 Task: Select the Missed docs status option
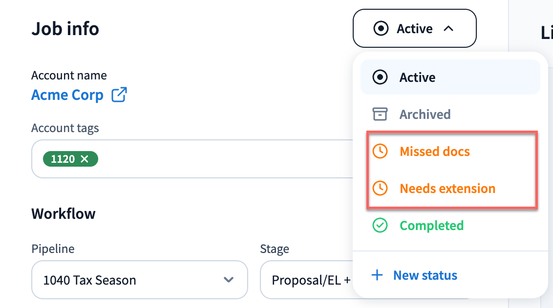[435, 152]
